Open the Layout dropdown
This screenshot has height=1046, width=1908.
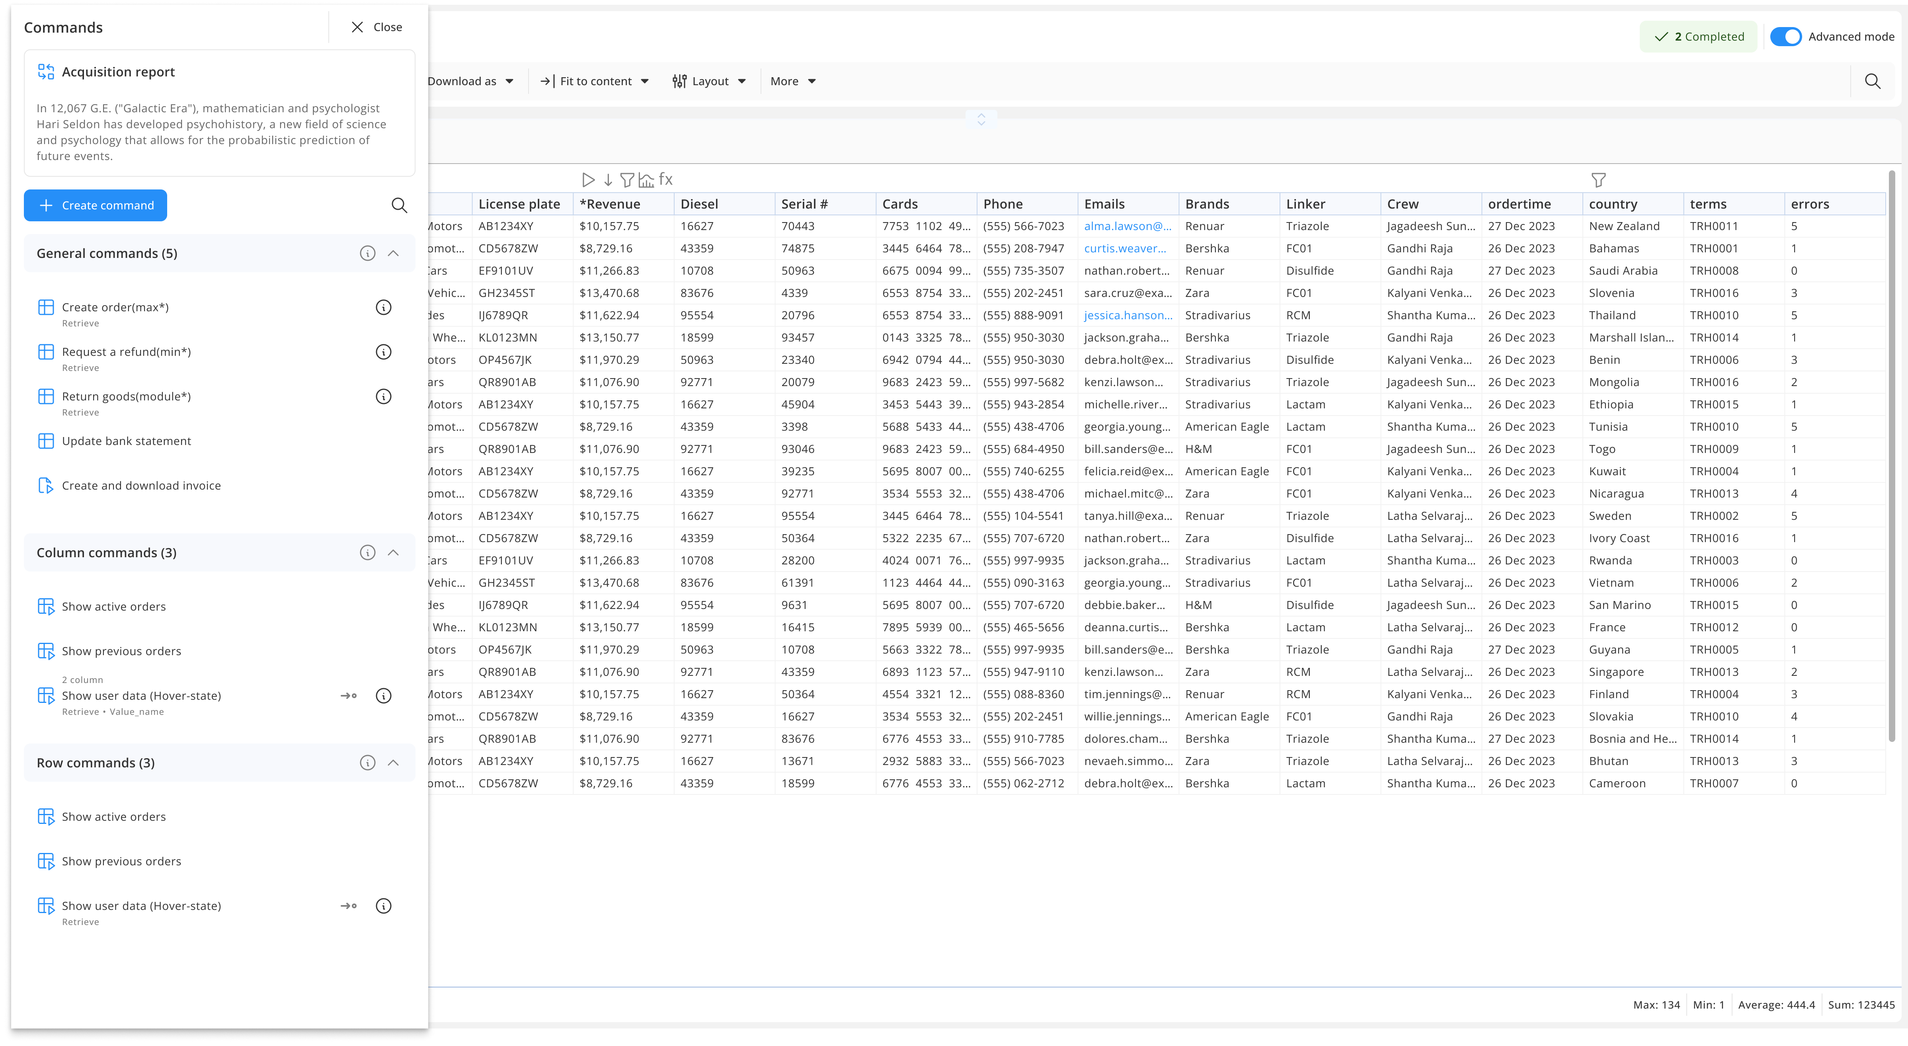709,82
